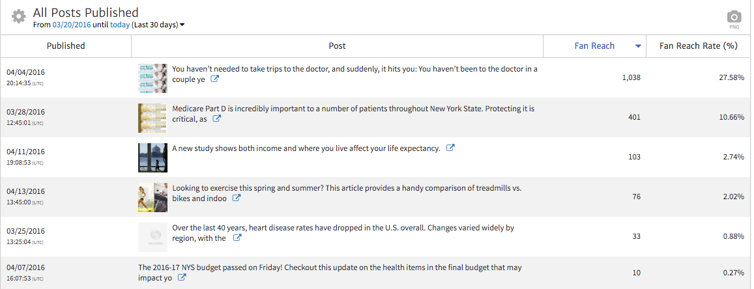
Task: Click the Post column header
Action: tap(337, 46)
